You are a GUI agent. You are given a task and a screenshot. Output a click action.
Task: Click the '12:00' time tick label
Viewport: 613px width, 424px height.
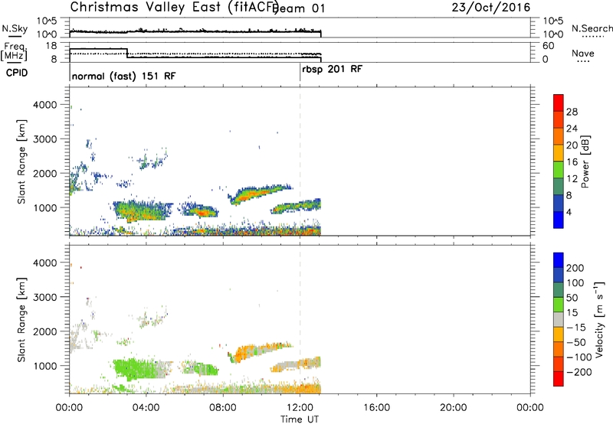(300, 408)
